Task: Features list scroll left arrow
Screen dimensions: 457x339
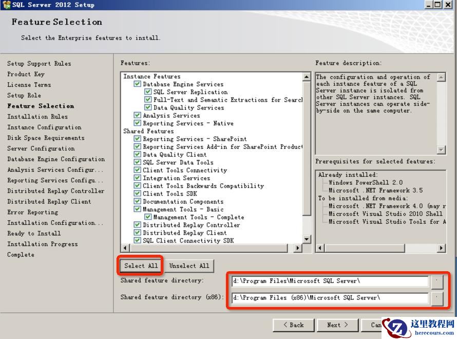Action: 125,248
